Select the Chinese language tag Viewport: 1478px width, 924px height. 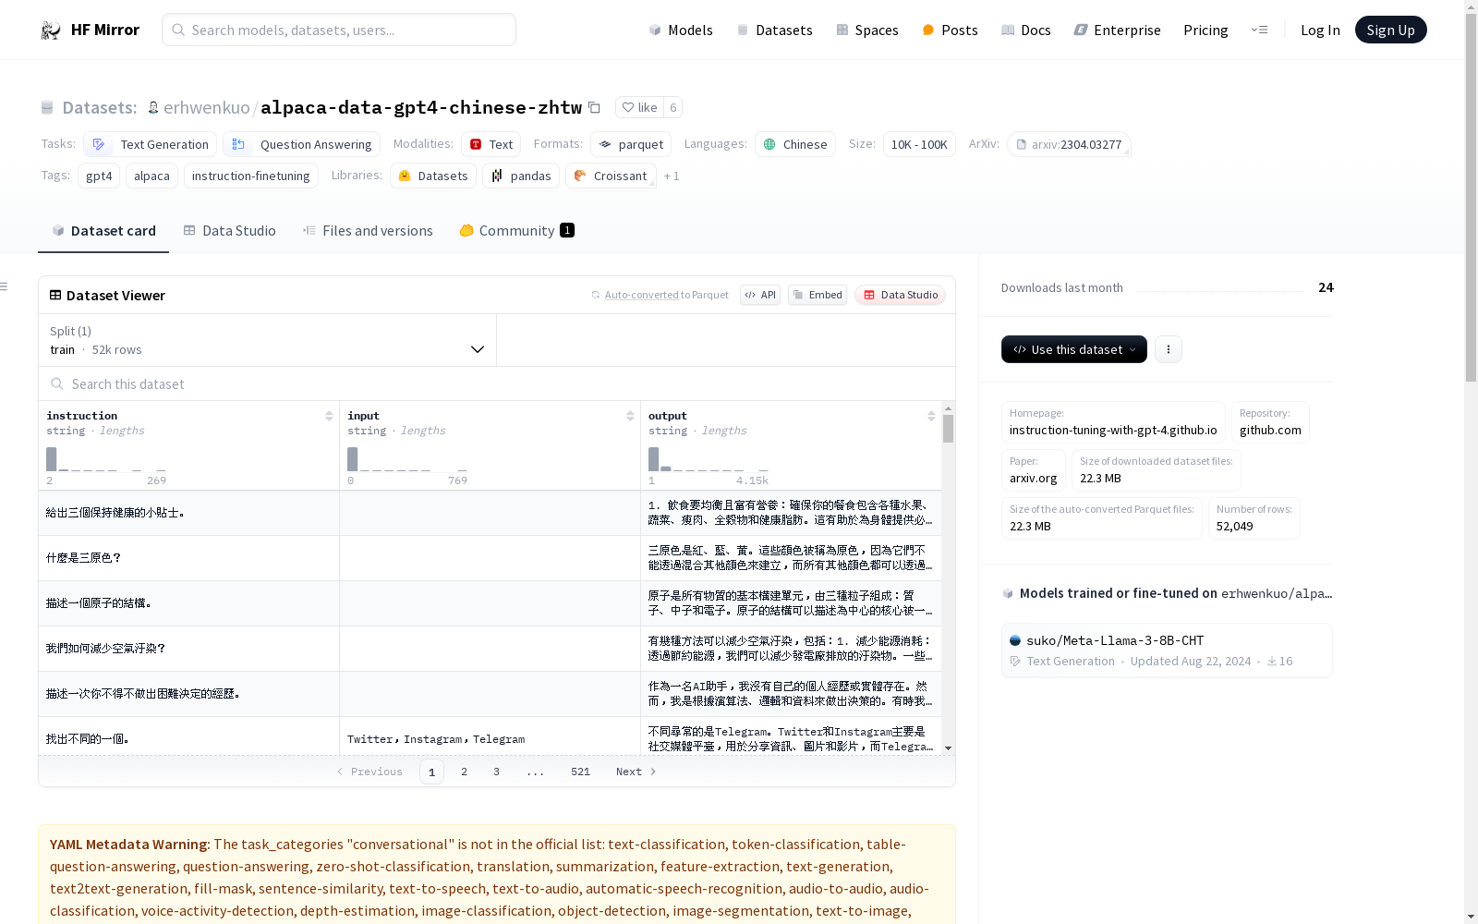795,144
